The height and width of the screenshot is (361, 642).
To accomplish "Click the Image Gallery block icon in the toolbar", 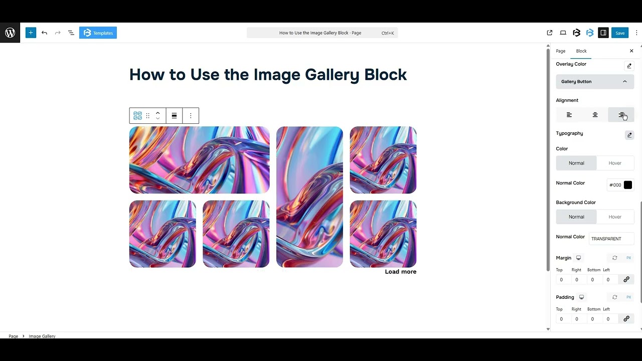I will coord(137,115).
